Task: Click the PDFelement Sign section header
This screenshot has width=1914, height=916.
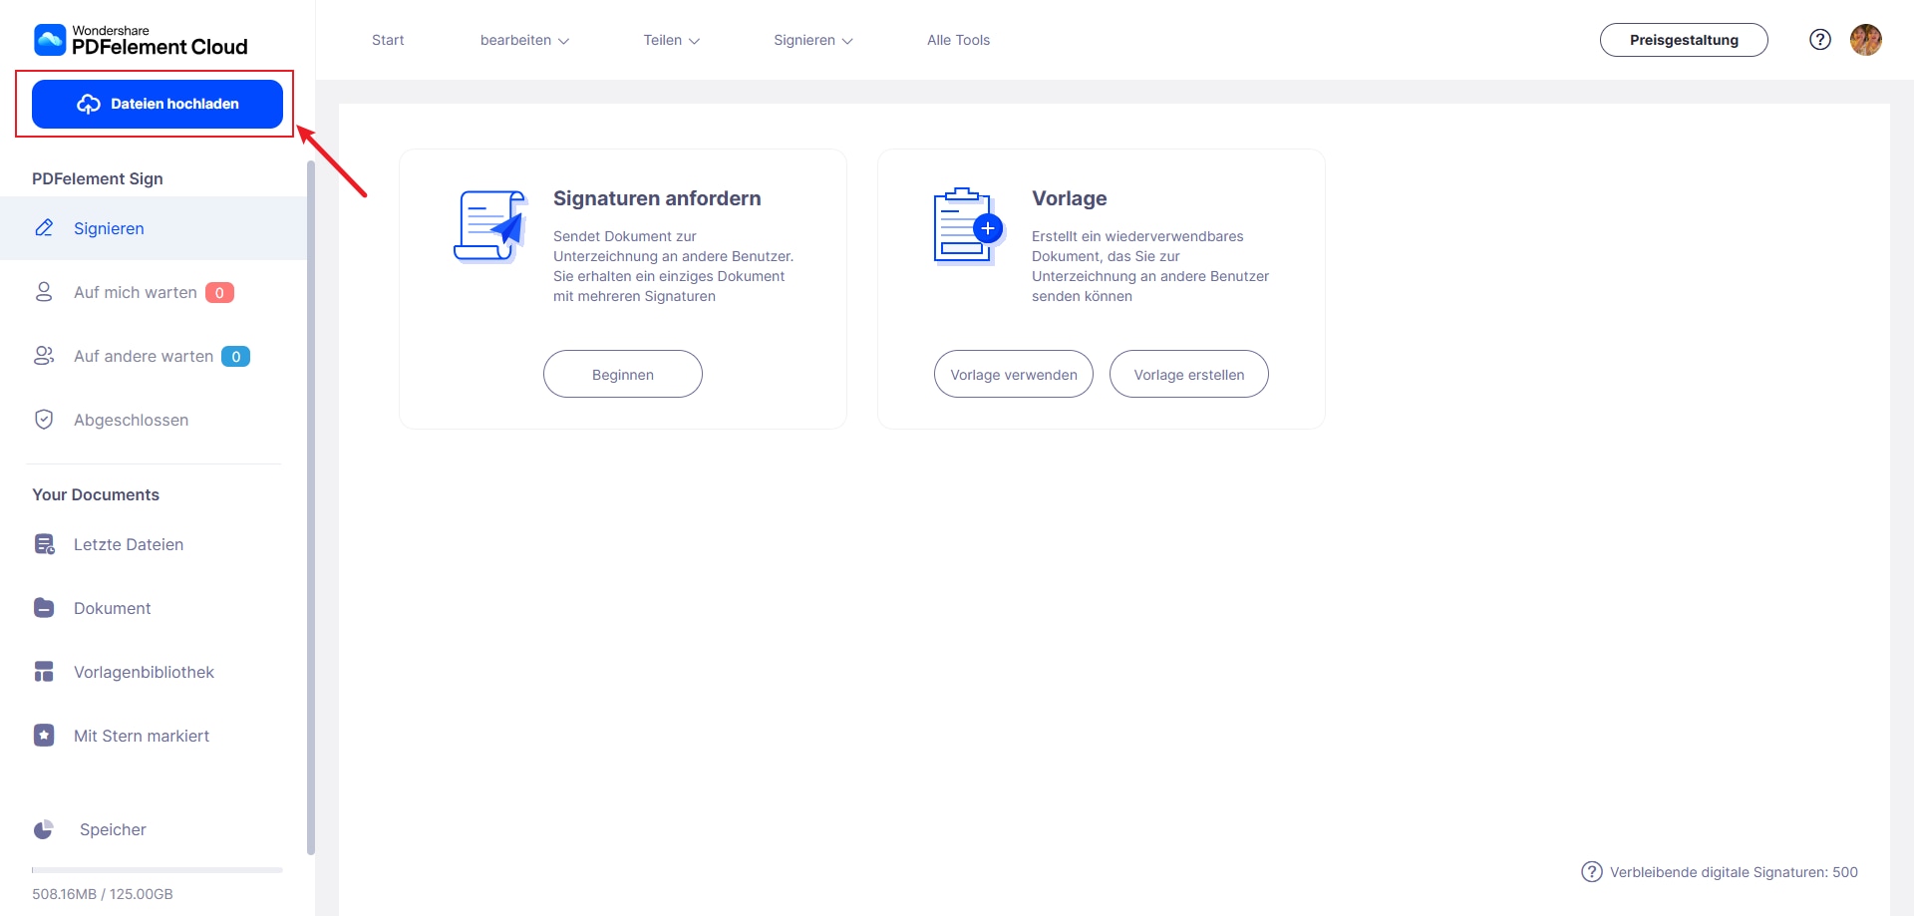Action: coord(98,178)
